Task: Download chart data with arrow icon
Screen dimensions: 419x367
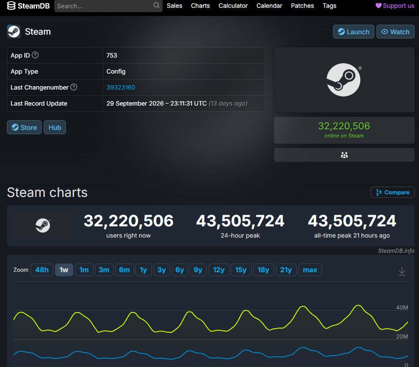Action: 402,271
